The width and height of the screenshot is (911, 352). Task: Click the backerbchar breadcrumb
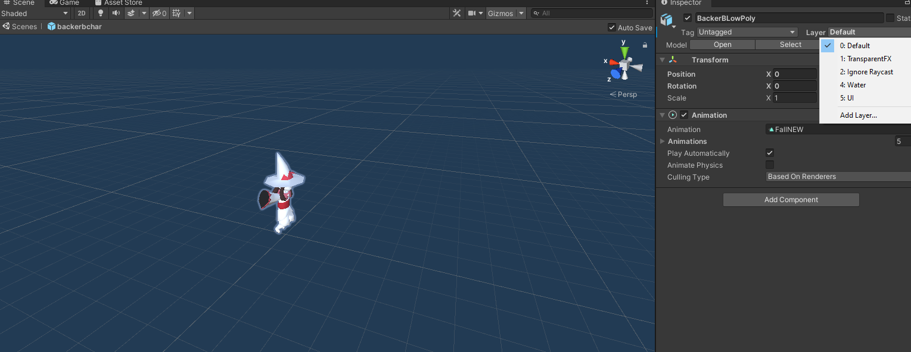click(79, 26)
